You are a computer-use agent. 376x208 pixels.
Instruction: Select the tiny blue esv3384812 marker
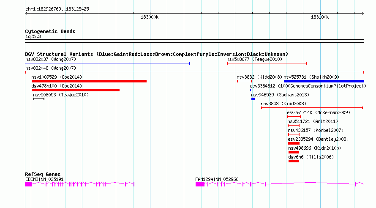click(x=251, y=90)
